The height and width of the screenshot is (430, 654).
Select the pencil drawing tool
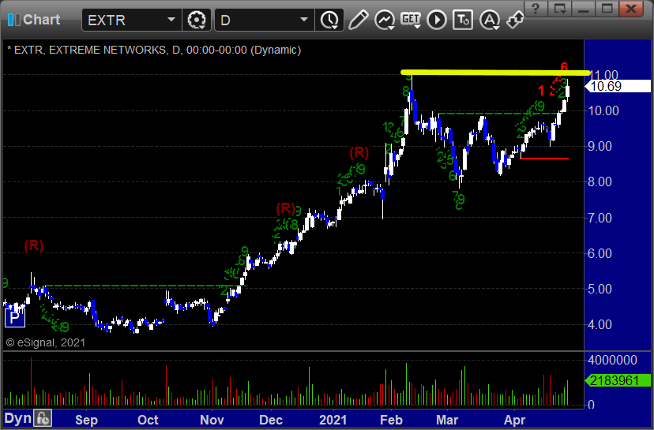coord(358,20)
